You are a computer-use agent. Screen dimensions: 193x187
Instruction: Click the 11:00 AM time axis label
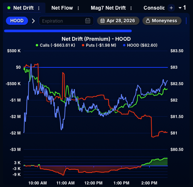coord(65,183)
